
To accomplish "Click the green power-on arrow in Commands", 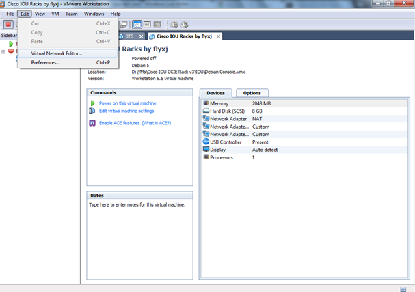I will (92, 103).
